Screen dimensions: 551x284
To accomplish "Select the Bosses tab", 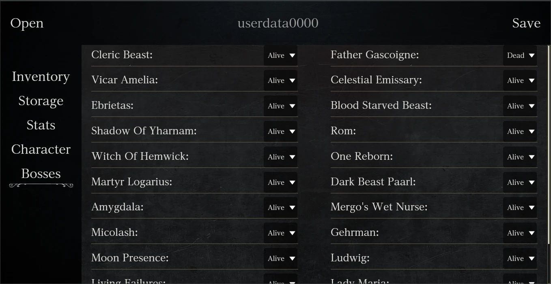I will click(x=41, y=174).
